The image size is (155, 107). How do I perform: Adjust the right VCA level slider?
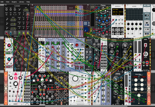click(x=139, y=47)
